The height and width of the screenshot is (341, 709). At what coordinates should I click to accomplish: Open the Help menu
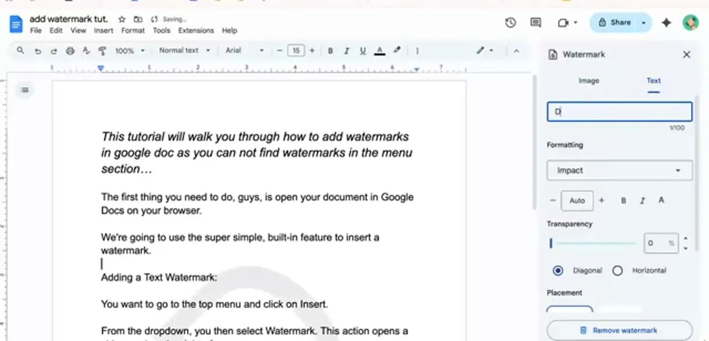coord(229,30)
